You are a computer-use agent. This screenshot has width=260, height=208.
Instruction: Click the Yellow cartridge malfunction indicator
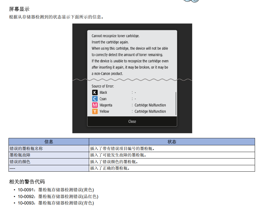click(150, 111)
